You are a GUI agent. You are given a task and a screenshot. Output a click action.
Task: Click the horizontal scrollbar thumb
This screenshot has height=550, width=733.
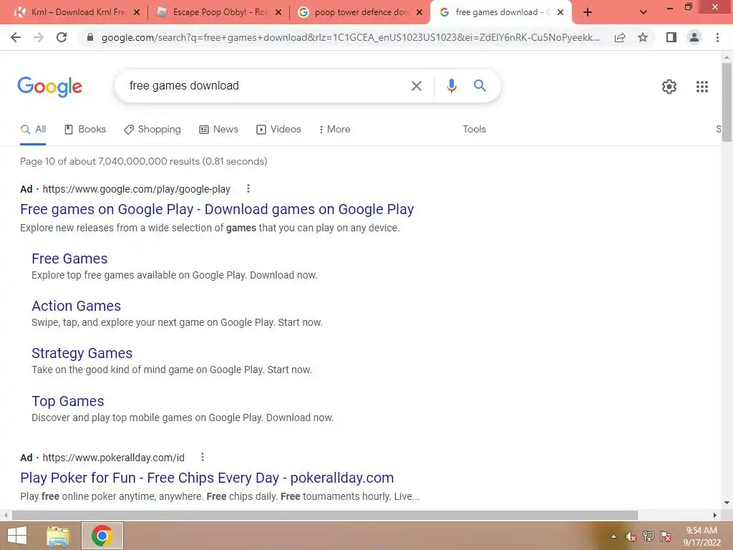(325, 516)
